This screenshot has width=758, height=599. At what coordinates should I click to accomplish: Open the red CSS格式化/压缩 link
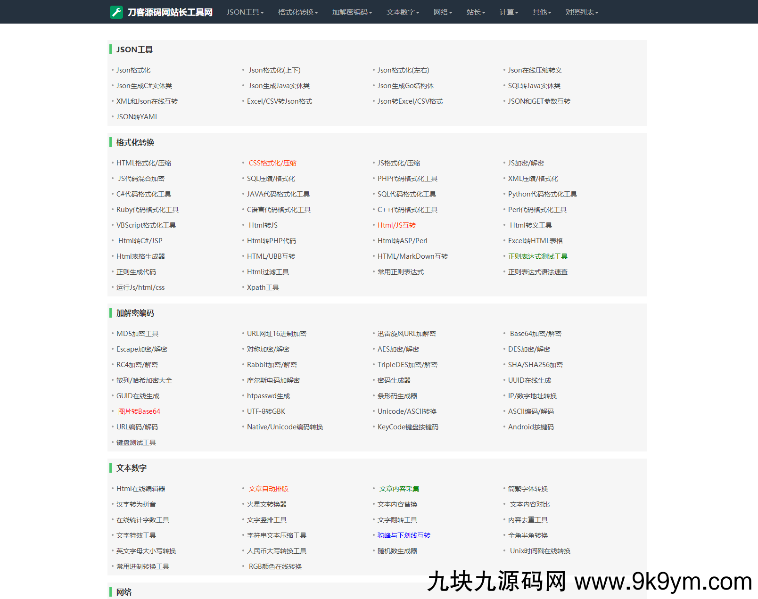point(272,163)
